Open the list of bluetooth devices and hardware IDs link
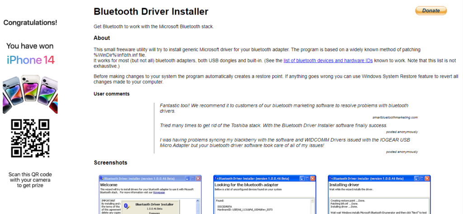 (x=328, y=61)
